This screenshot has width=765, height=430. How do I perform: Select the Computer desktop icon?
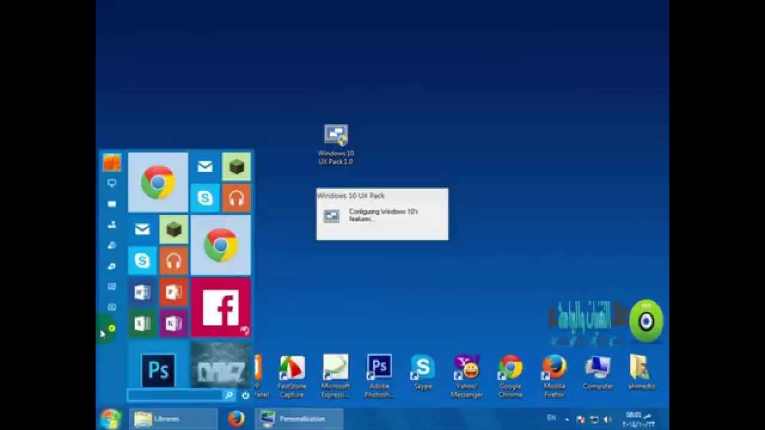tap(598, 372)
